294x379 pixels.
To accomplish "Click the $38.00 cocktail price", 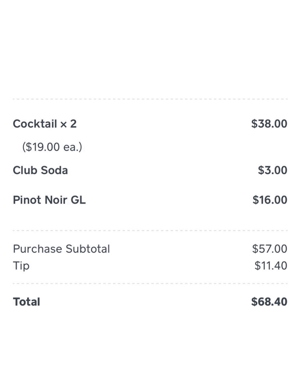I will [x=269, y=124].
